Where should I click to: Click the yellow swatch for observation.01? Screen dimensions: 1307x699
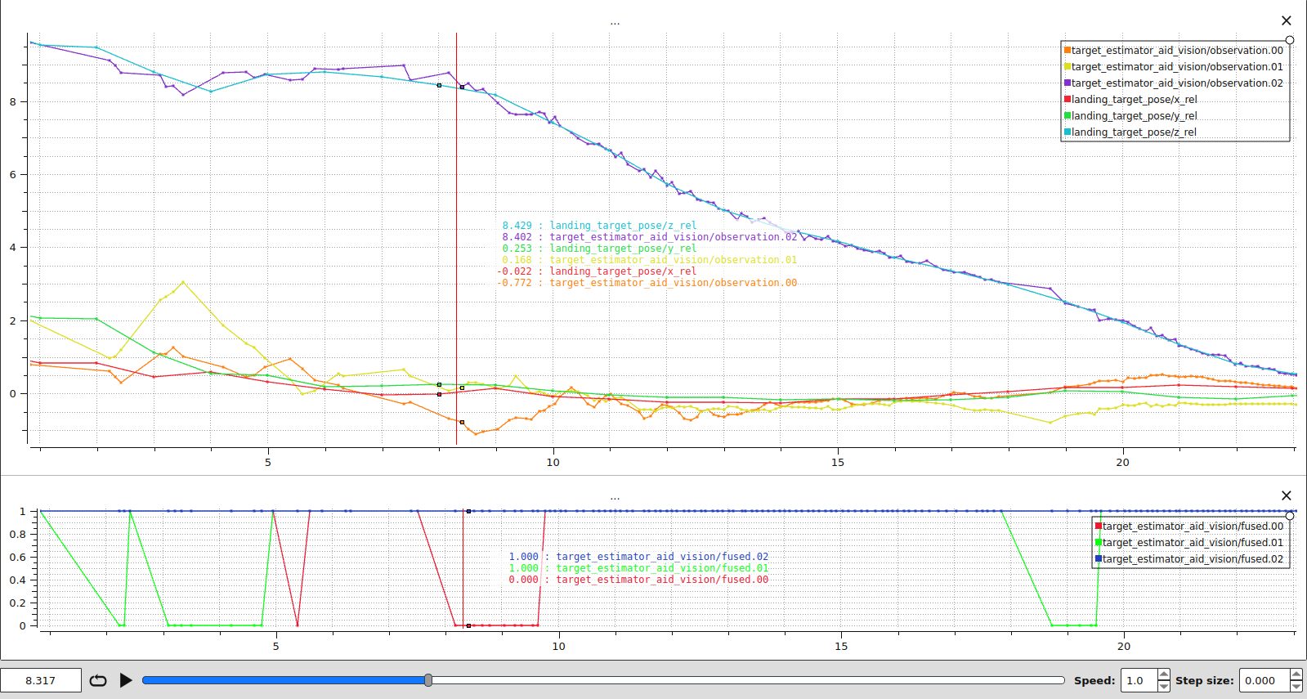coord(1067,66)
